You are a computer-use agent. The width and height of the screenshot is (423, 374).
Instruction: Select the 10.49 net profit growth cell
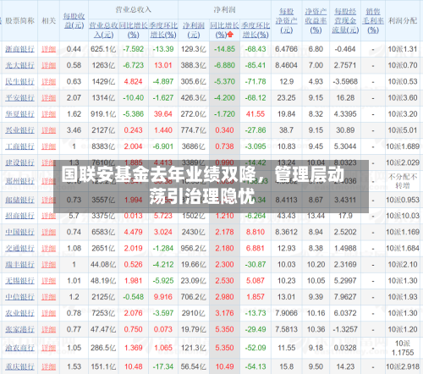pos(224,366)
